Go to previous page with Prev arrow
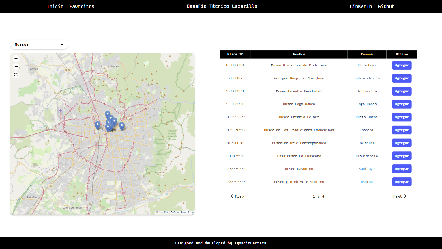 coord(237,196)
